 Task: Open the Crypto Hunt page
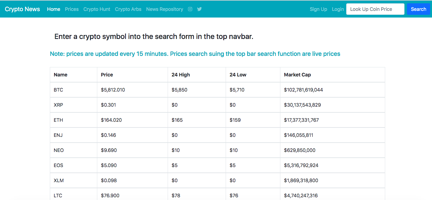97,9
